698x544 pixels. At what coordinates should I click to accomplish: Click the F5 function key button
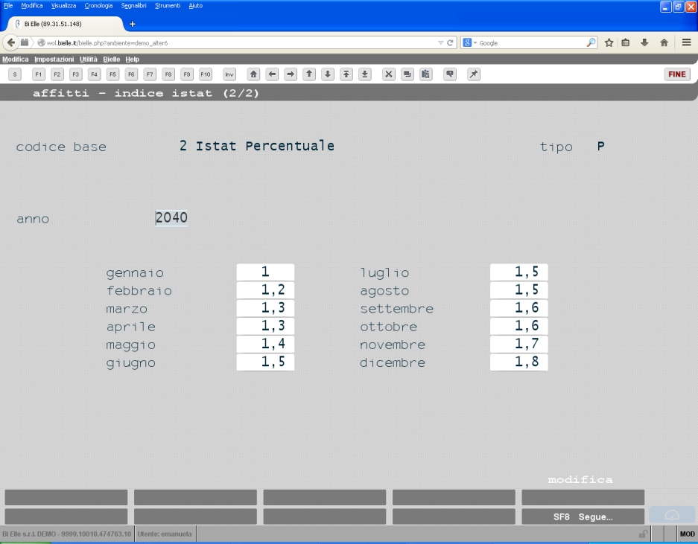112,74
